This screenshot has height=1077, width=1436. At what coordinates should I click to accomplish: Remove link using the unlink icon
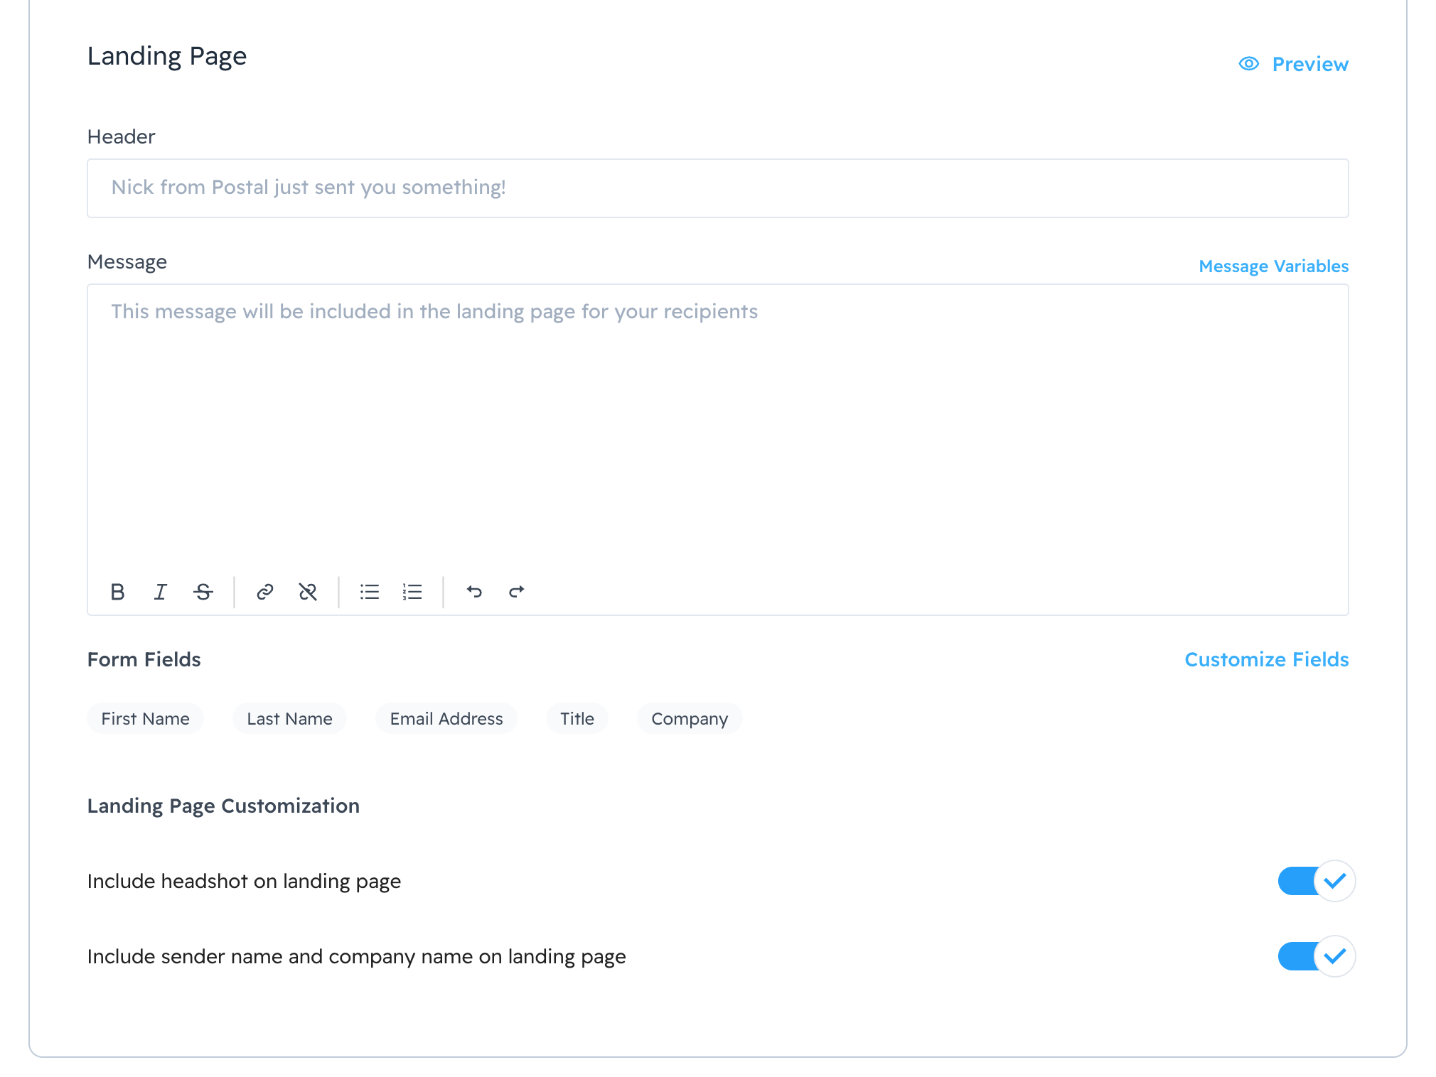[x=308, y=592]
